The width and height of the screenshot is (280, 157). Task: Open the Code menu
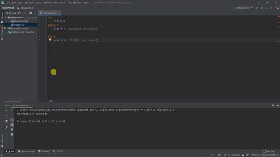[39, 3]
